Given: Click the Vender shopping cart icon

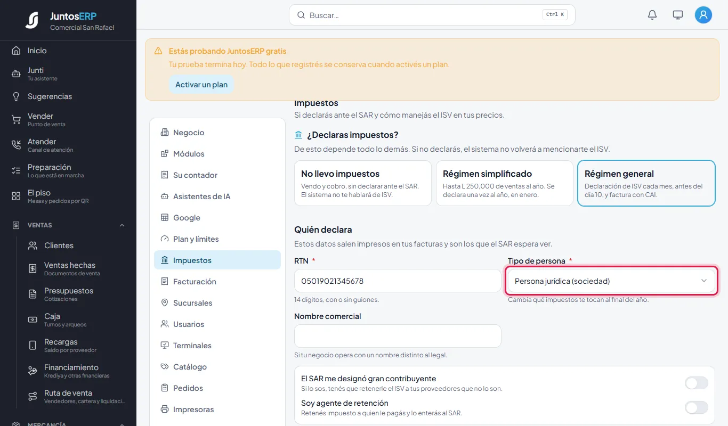Looking at the screenshot, I should 16,120.
